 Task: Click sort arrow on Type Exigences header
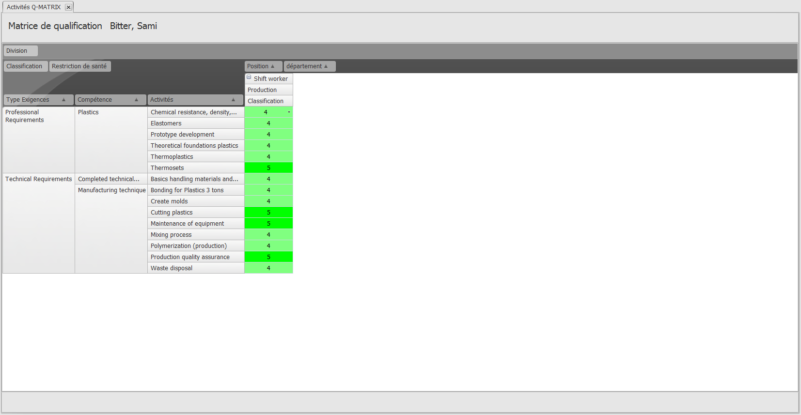[x=63, y=100]
